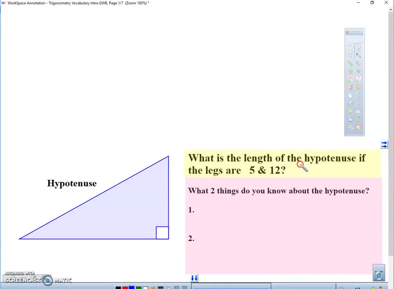Expand panel with blue right-arrows icon
The image size is (394, 289).
[384, 144]
